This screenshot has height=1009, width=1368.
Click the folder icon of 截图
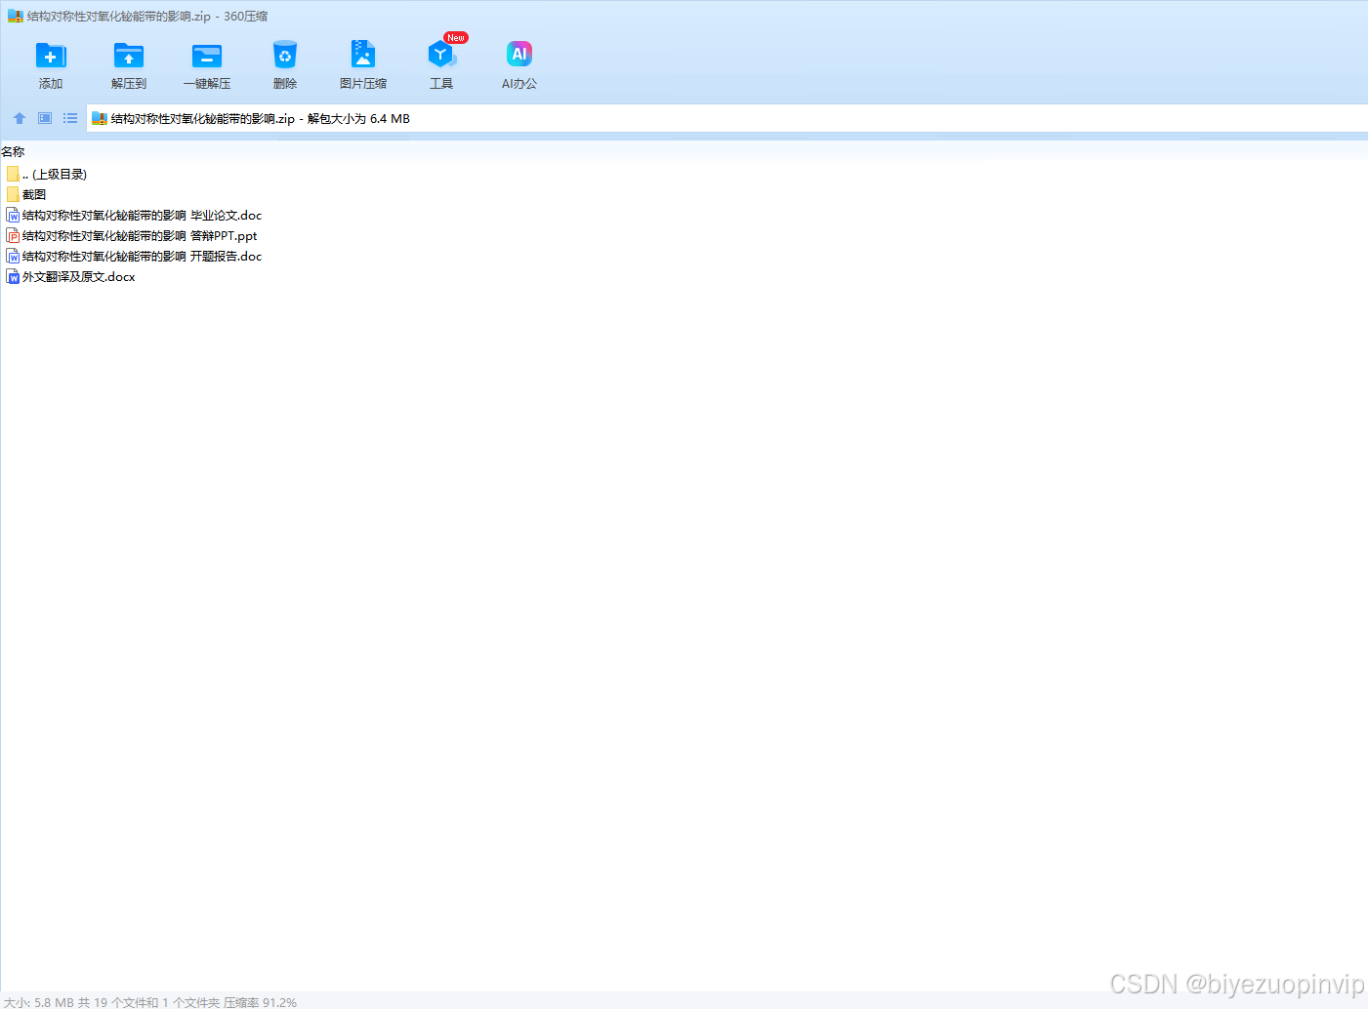pos(13,194)
